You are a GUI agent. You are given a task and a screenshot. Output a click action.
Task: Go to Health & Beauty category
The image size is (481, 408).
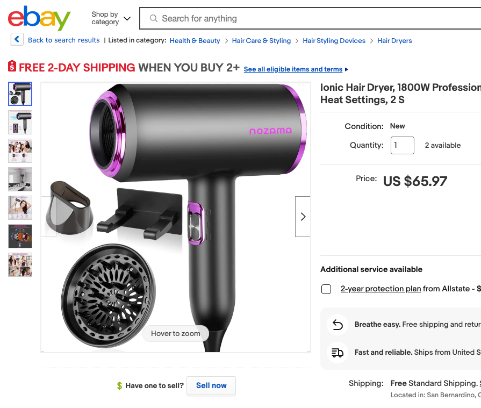click(x=195, y=40)
